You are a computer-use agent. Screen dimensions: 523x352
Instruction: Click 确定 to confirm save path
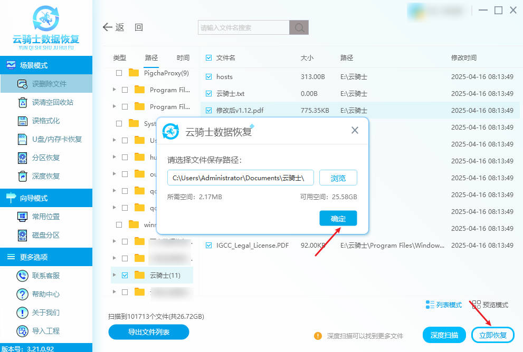click(x=338, y=218)
